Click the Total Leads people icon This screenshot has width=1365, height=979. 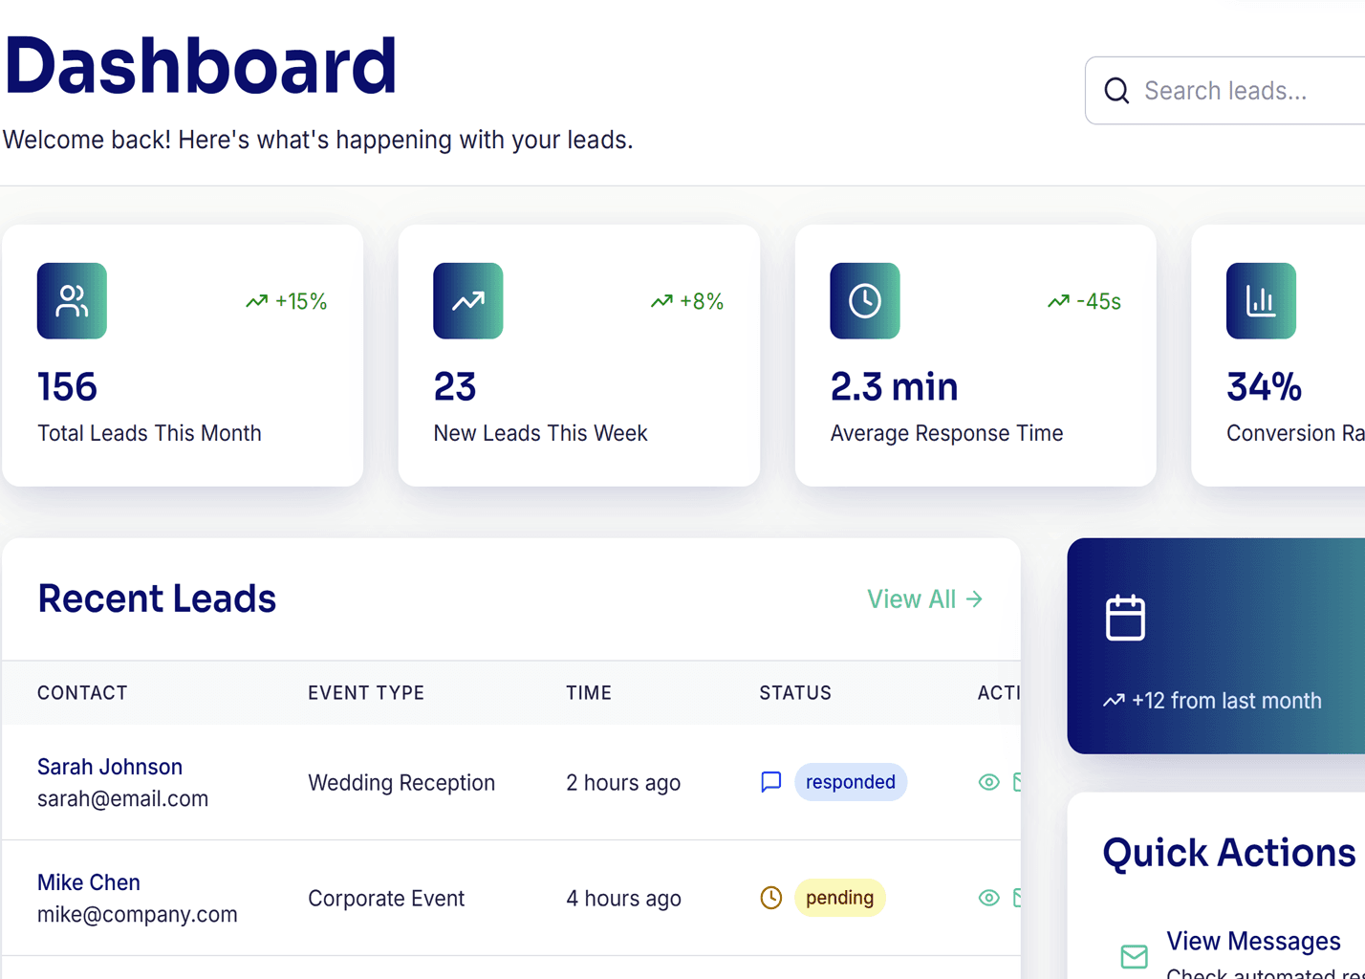[71, 300]
